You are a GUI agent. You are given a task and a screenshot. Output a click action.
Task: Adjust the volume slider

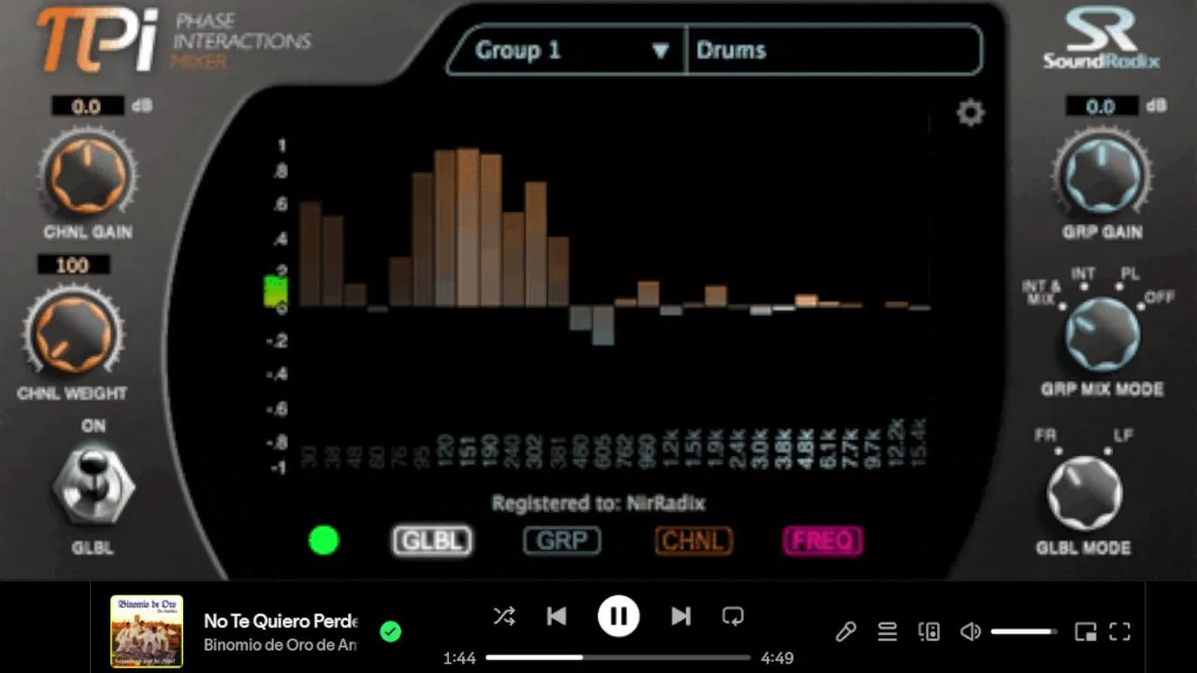(1024, 632)
